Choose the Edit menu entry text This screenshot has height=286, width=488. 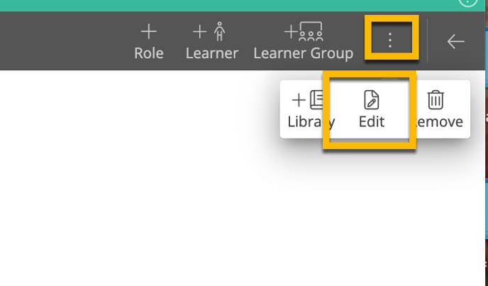(372, 121)
